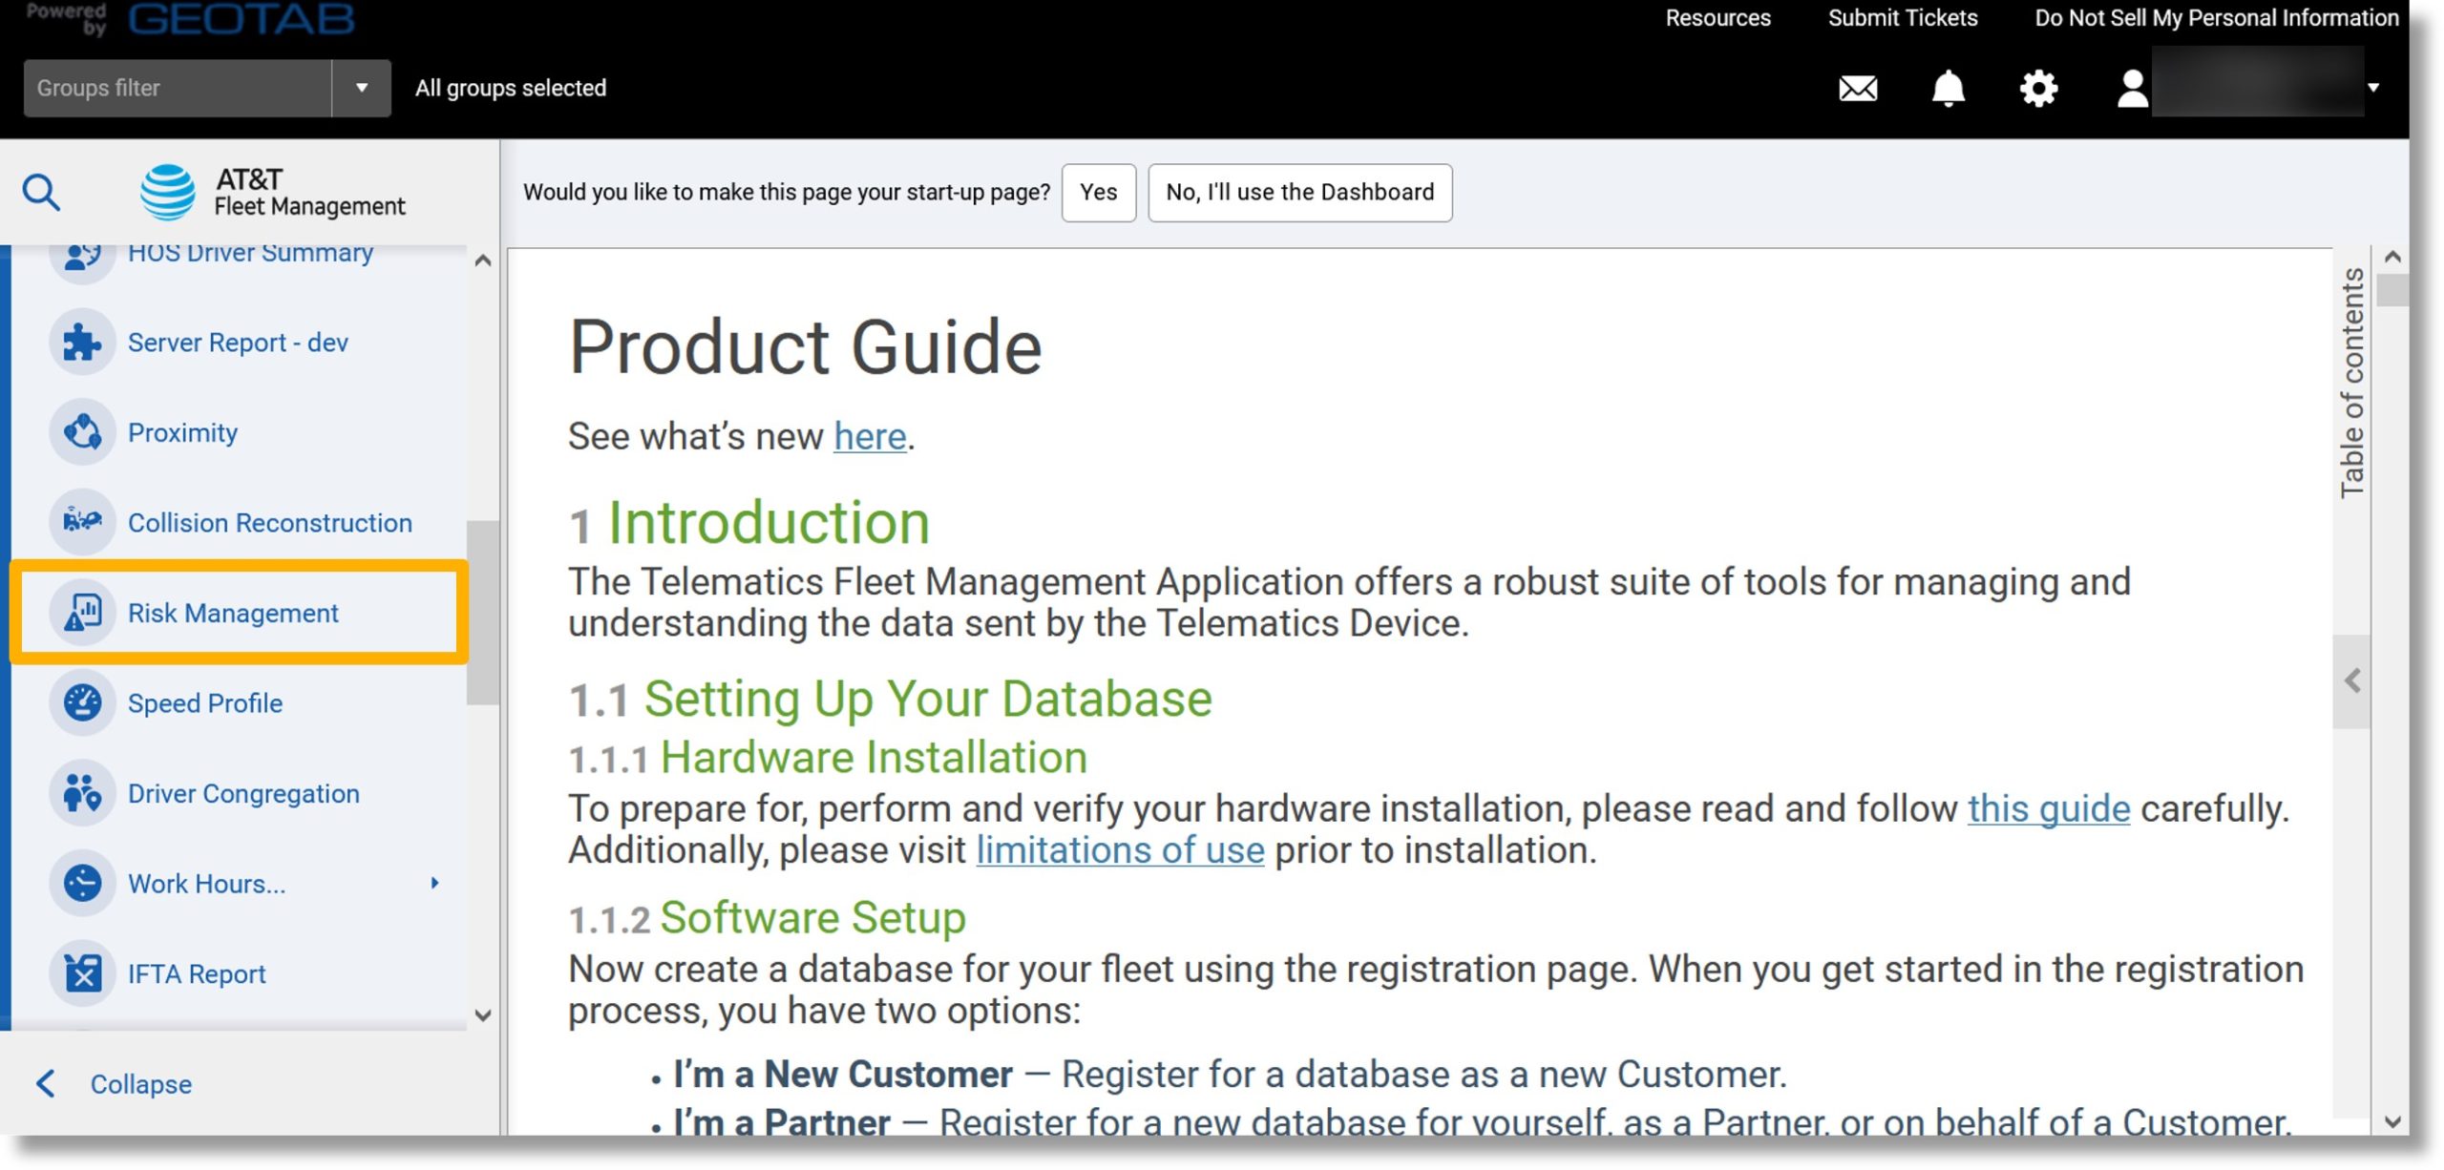Click the search icon in sidebar
Image resolution: width=2444 pixels, height=1170 pixels.
click(42, 190)
